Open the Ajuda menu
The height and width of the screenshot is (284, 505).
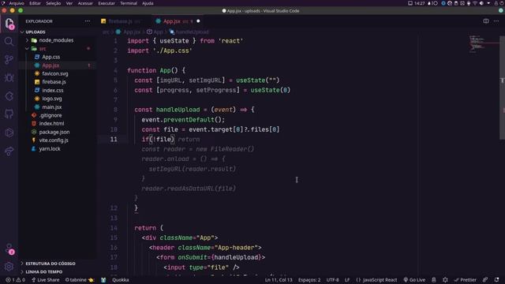coord(148,3)
